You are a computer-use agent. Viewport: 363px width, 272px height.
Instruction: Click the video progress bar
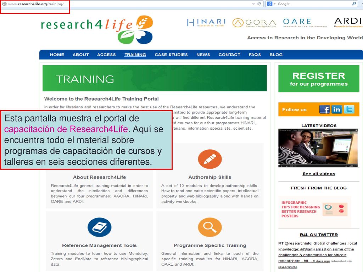pos(318,165)
